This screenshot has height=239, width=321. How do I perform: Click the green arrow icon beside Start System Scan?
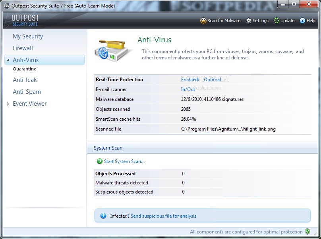pyautogui.click(x=99, y=161)
